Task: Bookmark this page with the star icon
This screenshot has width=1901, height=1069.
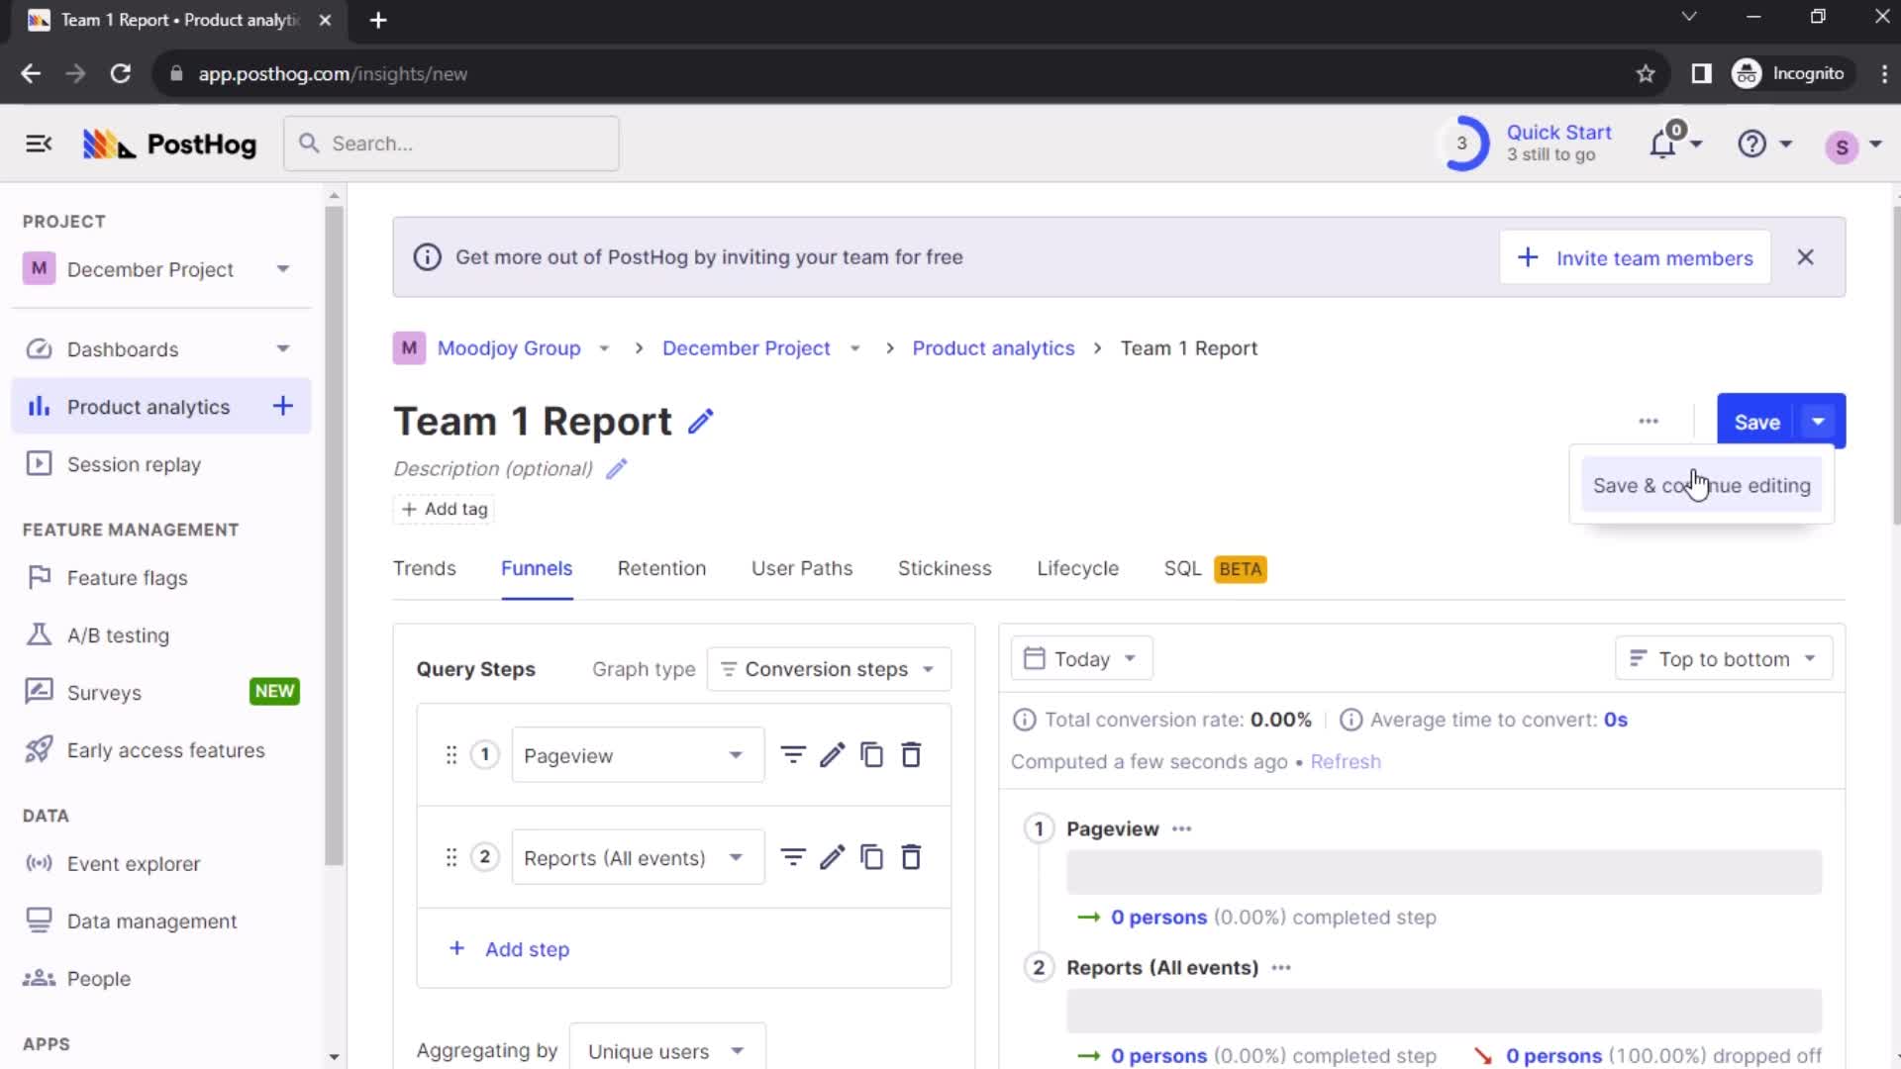Action: pos(1646,73)
